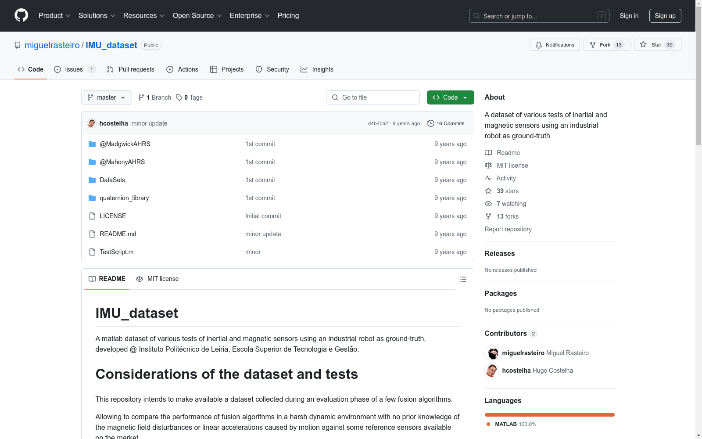Viewport: 702px width, 439px height.
Task: Open the README outline list icon
Action: click(462, 279)
